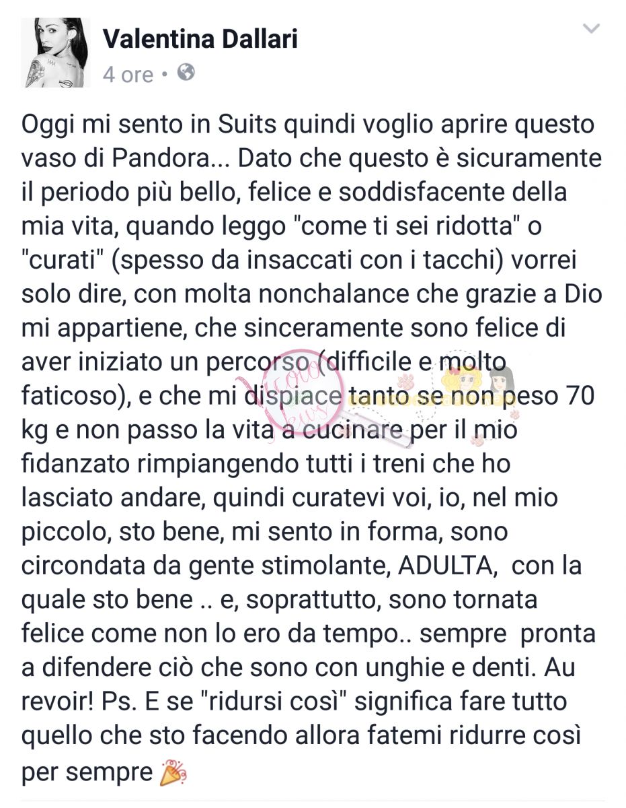The height and width of the screenshot is (808, 626).
Task: Click the party popper emoji
Action: click(x=173, y=774)
